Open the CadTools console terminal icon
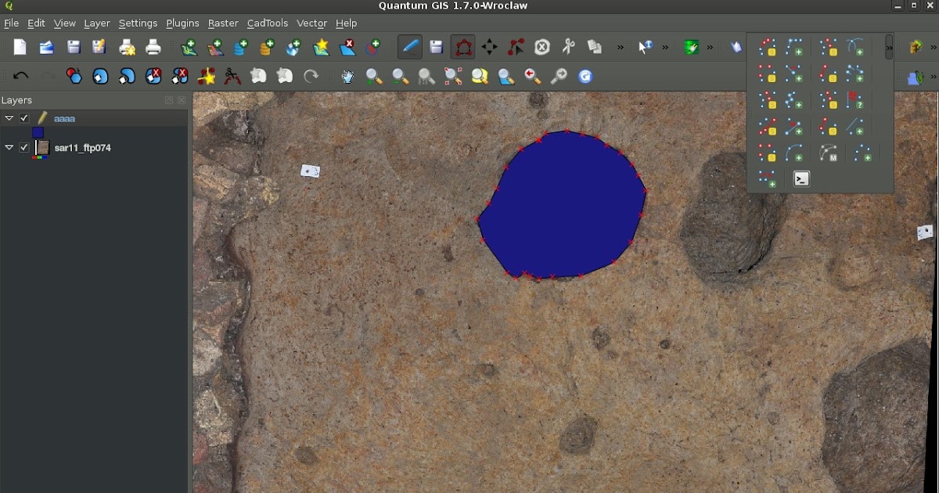The height and width of the screenshot is (493, 939). (x=801, y=179)
